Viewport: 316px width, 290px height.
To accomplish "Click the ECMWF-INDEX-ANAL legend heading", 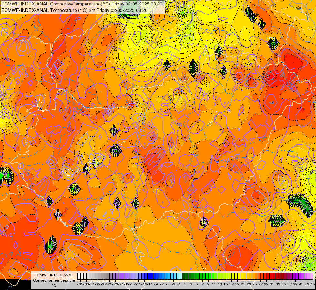I will pyautogui.click(x=54, y=275).
